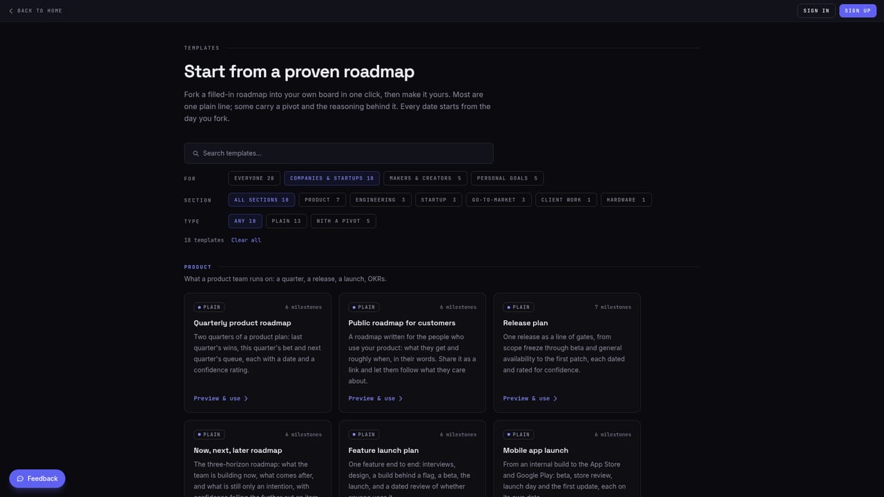The image size is (884, 497).
Task: Click chevron after Public roadmap's Preview & use
Action: point(401,398)
